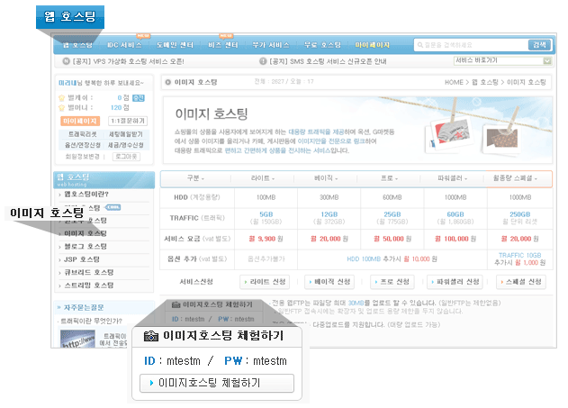Click the camera icon beside 이미지호스팅 체험하기
568x408 pixels.
coord(150,336)
